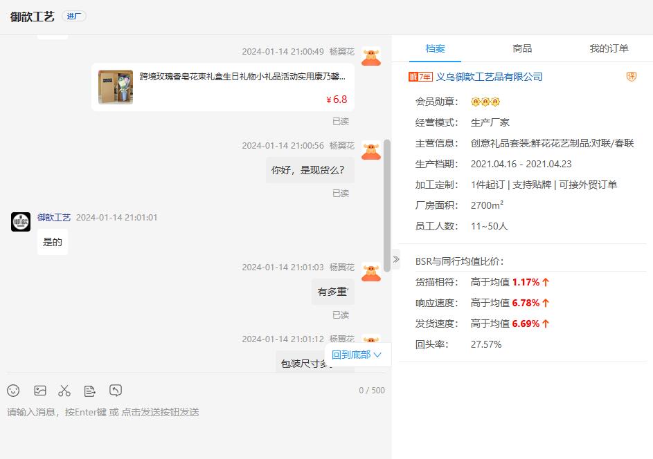Click the member medals icons
The image size is (653, 459).
point(485,102)
